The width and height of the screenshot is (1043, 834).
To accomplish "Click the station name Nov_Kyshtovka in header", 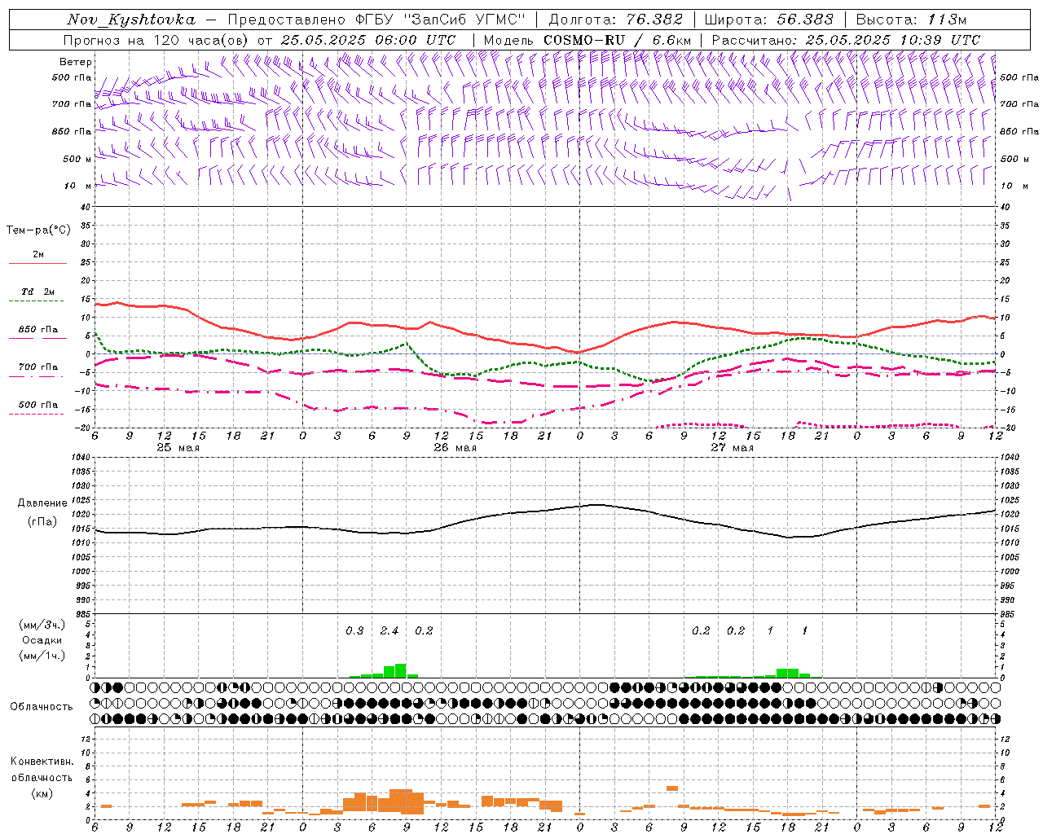I will point(131,20).
